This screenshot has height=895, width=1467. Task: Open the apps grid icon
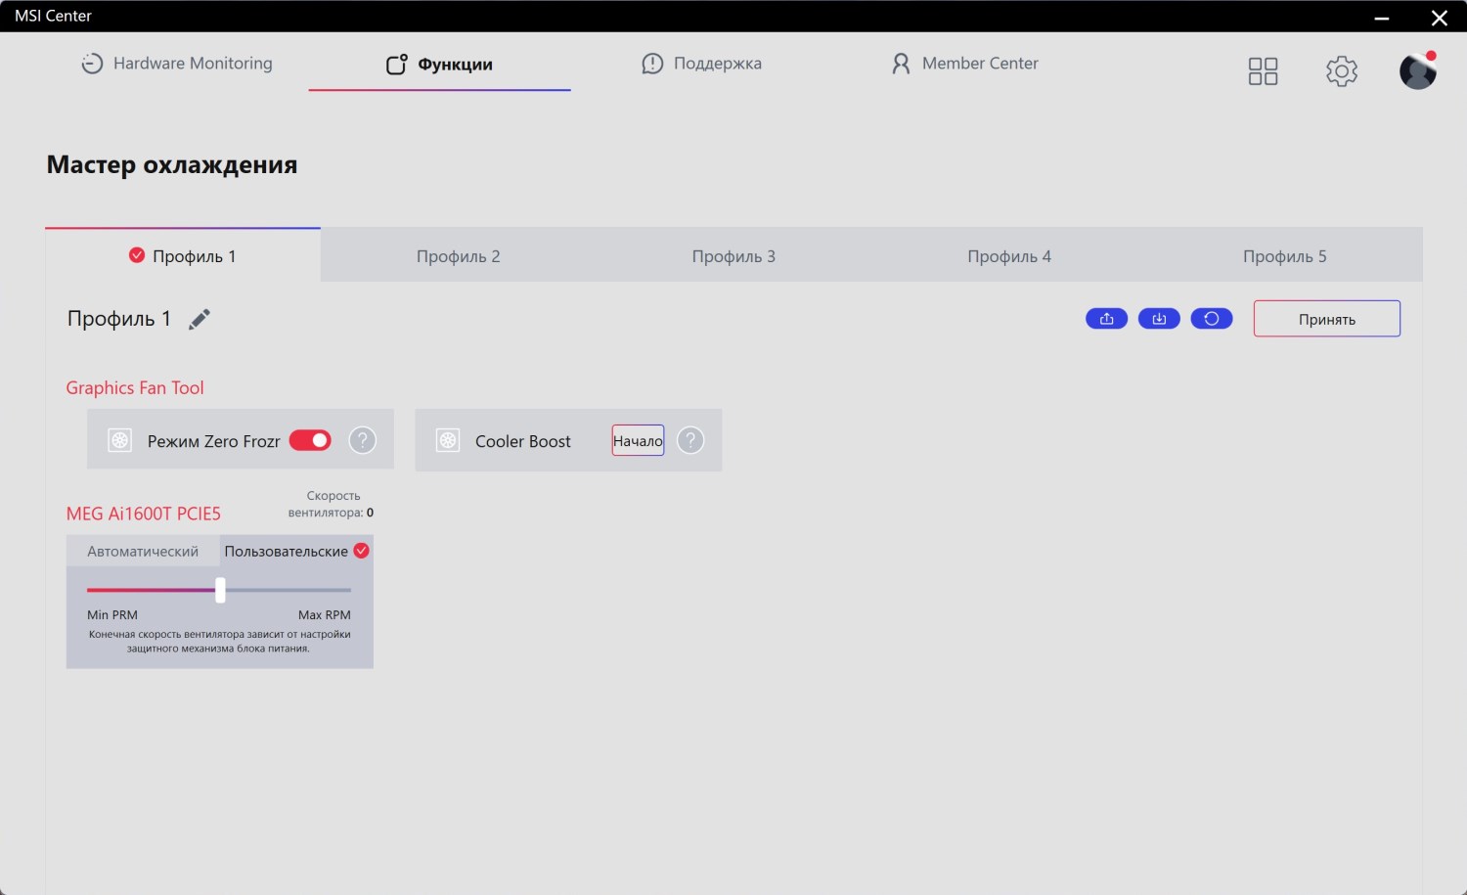tap(1263, 71)
